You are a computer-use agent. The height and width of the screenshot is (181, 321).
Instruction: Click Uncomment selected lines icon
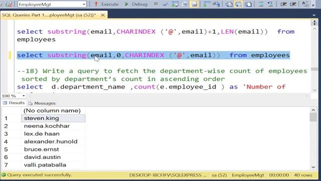270,4
